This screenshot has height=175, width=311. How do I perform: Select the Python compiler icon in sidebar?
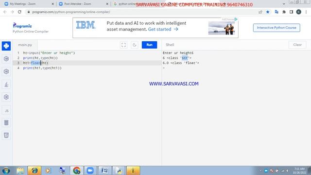6,46
